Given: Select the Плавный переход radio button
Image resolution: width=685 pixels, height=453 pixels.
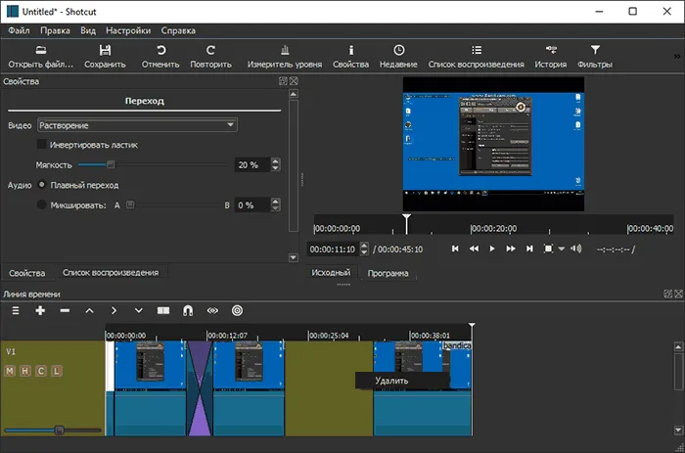Looking at the screenshot, I should point(42,185).
